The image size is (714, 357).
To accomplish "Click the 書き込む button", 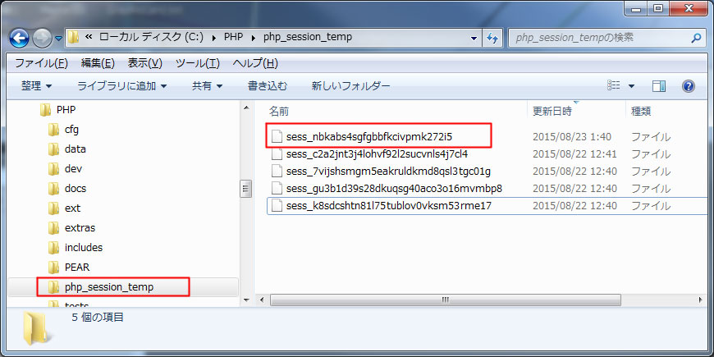I will 268,85.
